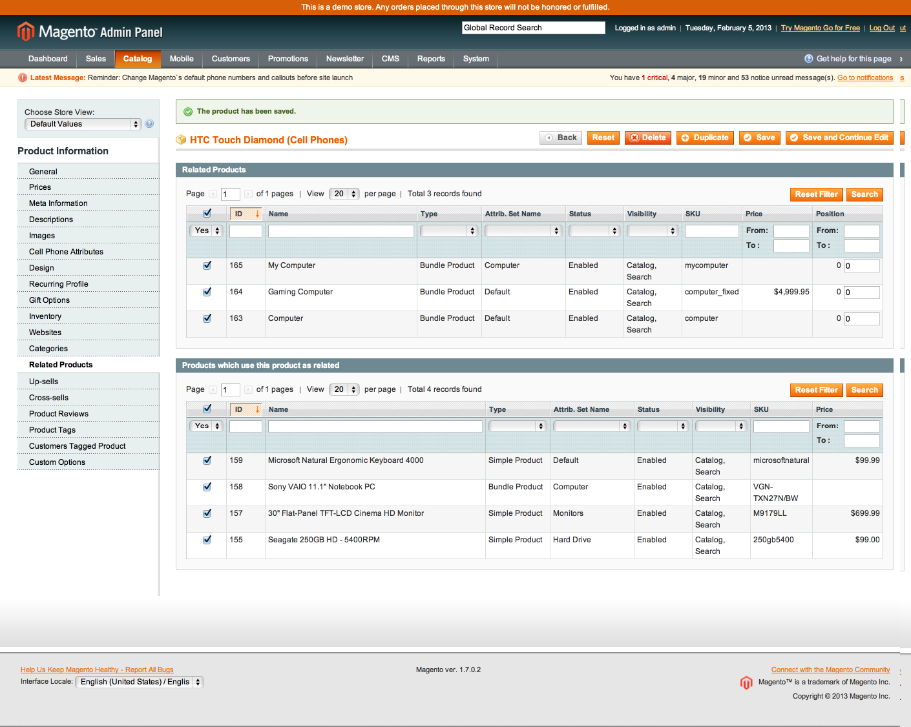Image resolution: width=911 pixels, height=727 pixels.
Task: Open the Dashboard menu
Action: coord(48,59)
